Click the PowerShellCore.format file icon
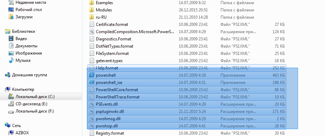325x136 pixels. [92, 90]
